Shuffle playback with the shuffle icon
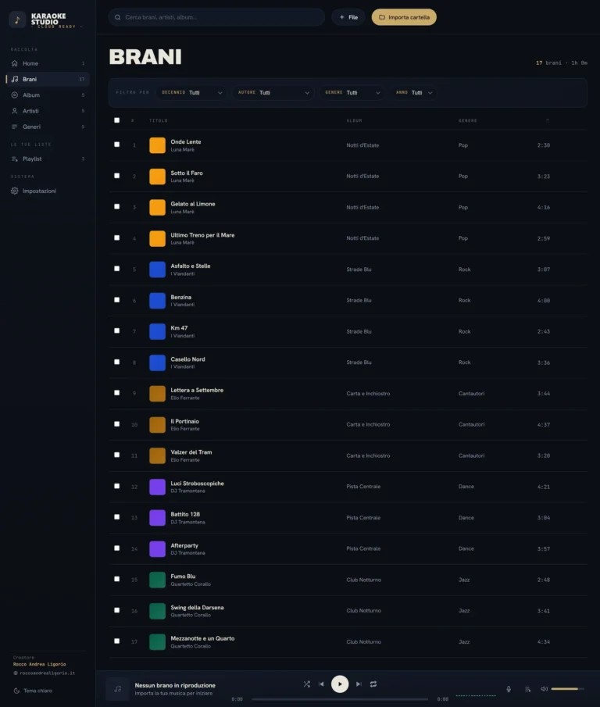Screen dimensions: 600x707 point(306,684)
